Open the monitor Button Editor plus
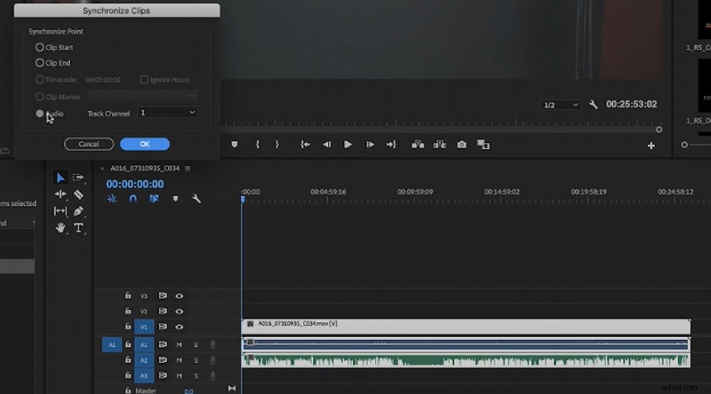 click(x=651, y=146)
